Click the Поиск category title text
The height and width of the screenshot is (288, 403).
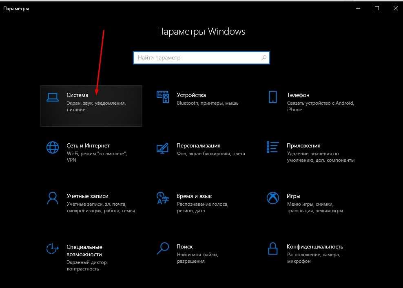pyautogui.click(x=185, y=246)
